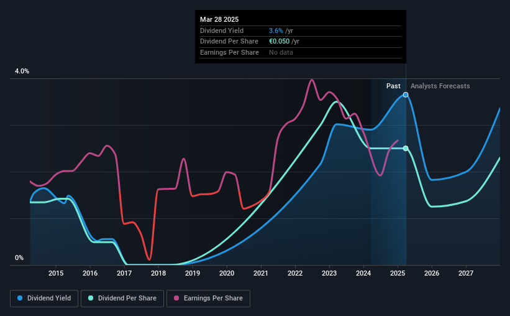Viewport: 510px width, 316px height.
Task: Click the Dividend Yield row label in tooltip
Action: (x=222, y=30)
